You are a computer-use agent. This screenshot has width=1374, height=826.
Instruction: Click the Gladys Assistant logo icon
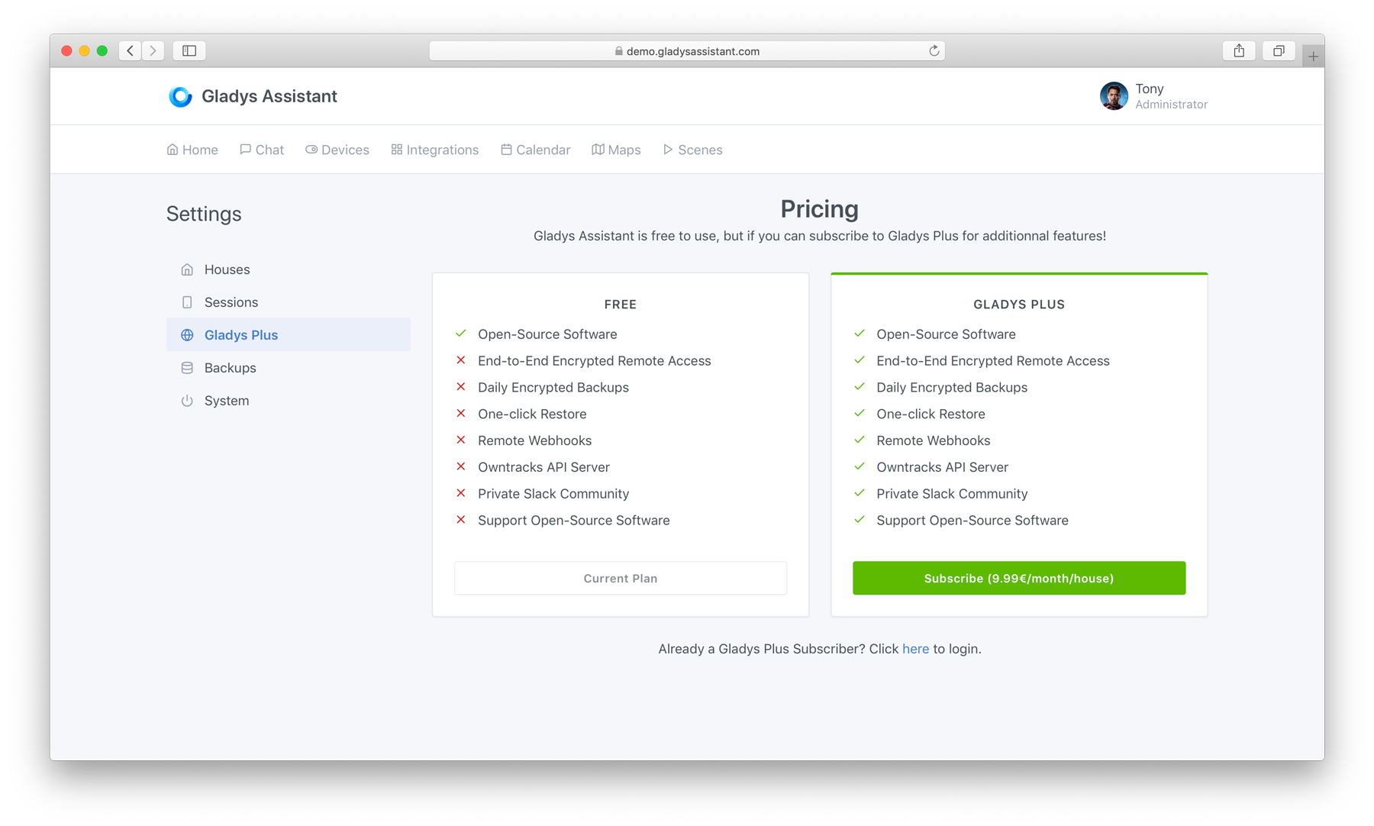pyautogui.click(x=180, y=96)
